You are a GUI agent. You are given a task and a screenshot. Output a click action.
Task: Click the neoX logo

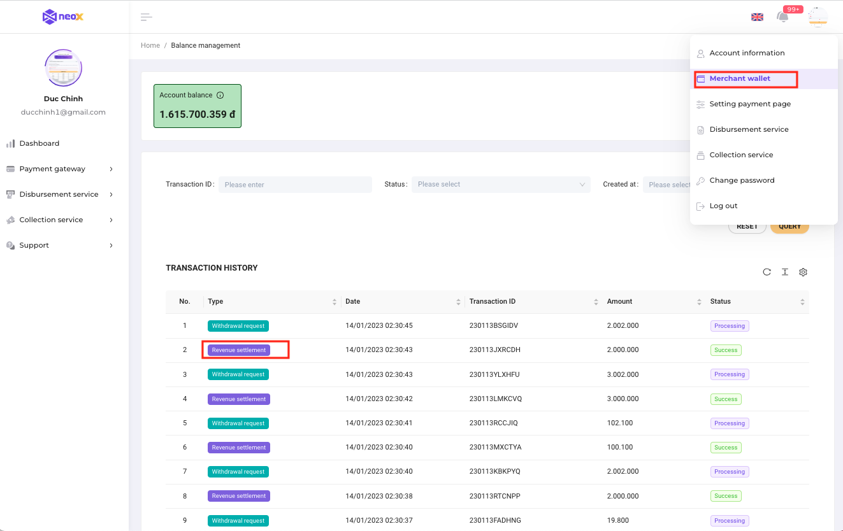pos(63,17)
